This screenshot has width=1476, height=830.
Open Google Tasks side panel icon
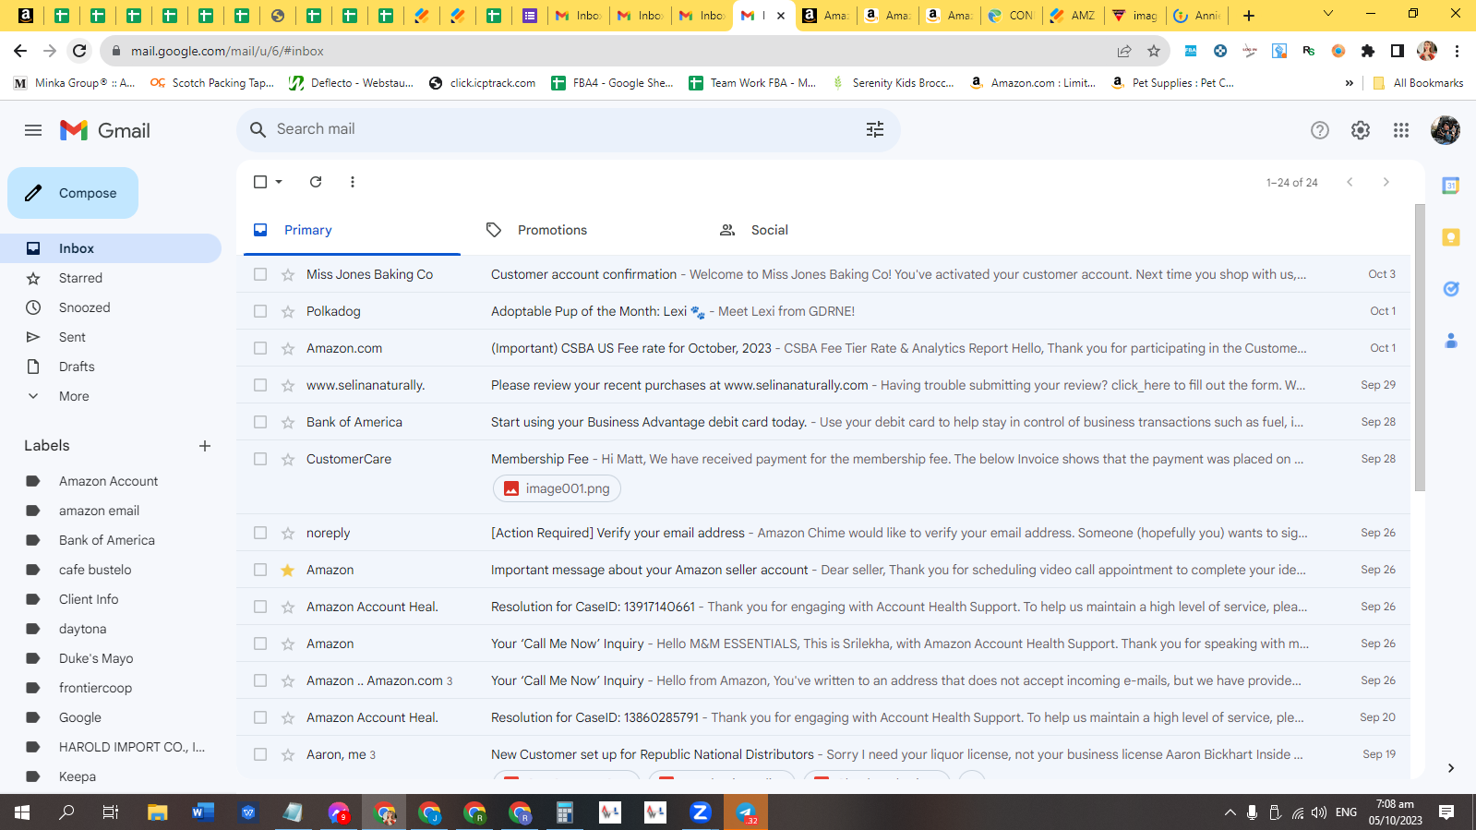[1451, 289]
